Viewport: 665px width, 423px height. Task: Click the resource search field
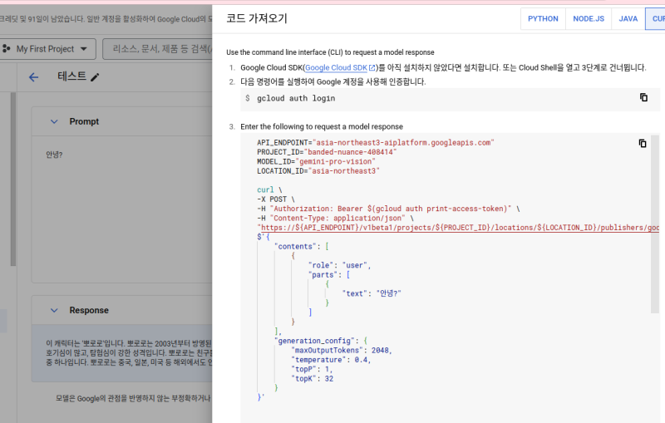[x=158, y=49]
